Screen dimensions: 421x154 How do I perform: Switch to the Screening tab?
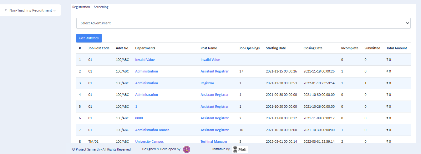pos(101,7)
